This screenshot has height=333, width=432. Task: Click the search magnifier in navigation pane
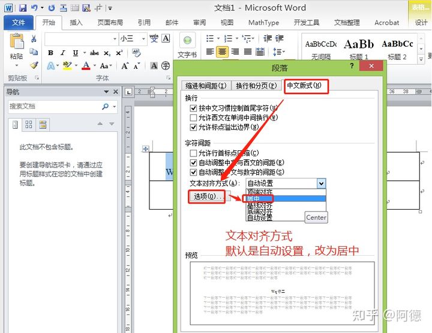pyautogui.click(x=105, y=106)
